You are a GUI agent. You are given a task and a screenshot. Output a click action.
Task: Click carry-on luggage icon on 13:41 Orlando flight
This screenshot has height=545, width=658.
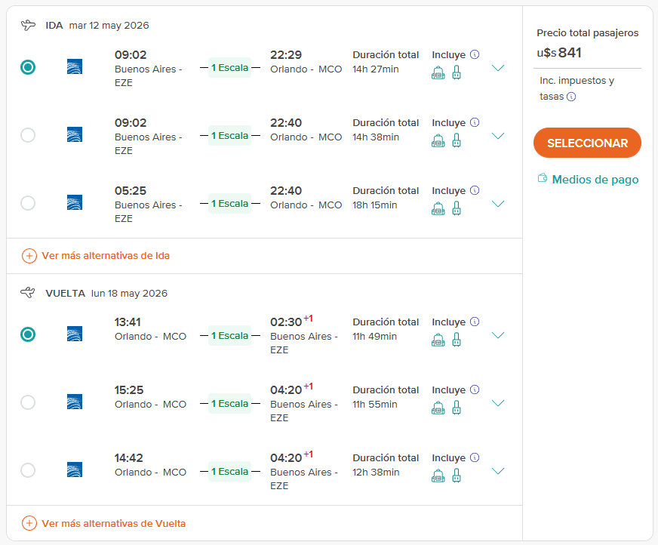tap(457, 340)
